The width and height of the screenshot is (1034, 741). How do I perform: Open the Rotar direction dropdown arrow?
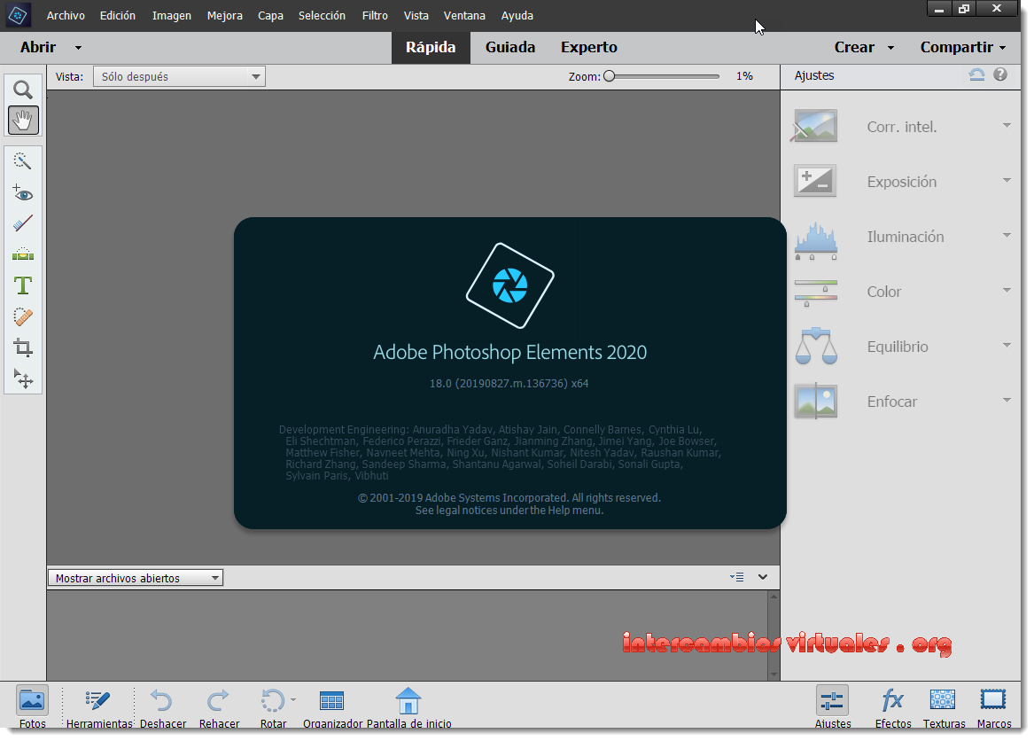pos(292,699)
